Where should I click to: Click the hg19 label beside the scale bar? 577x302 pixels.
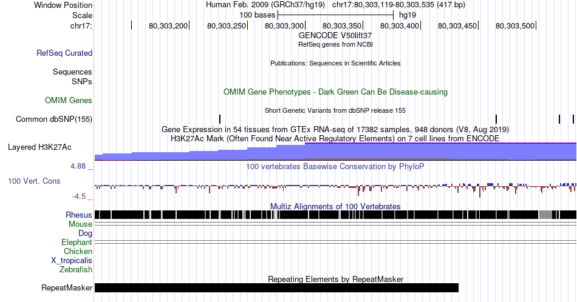408,15
